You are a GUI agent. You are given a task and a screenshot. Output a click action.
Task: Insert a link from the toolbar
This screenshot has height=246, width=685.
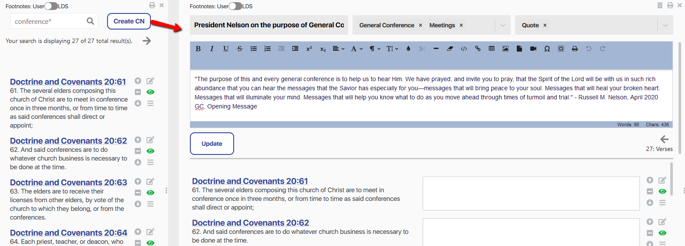tap(478, 49)
